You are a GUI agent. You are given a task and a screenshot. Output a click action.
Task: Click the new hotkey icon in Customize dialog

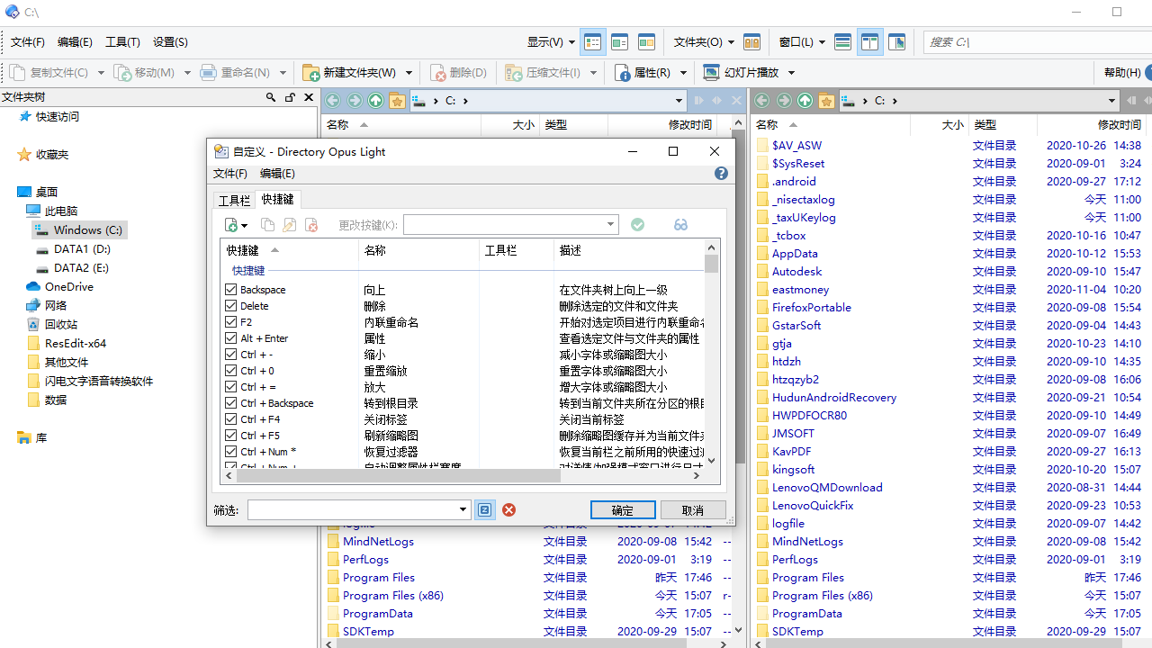point(231,225)
